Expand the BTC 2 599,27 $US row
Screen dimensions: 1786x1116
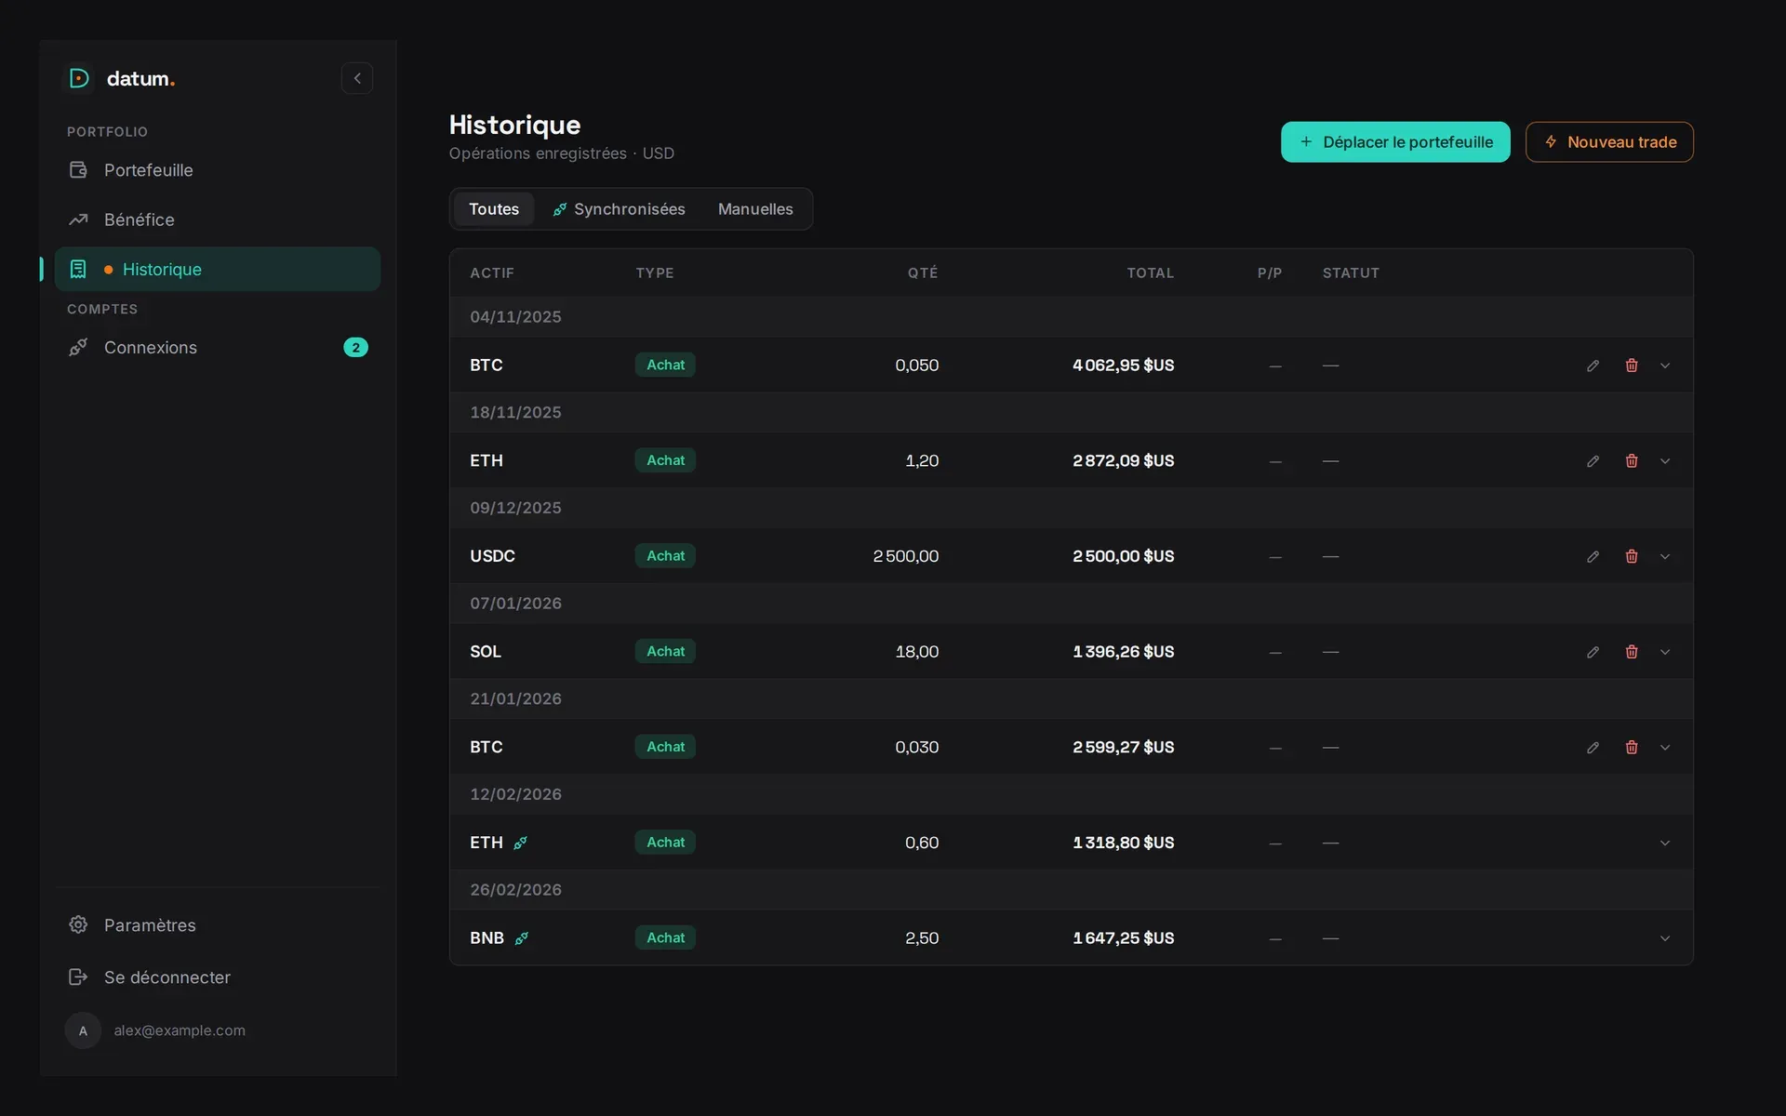tap(1665, 748)
